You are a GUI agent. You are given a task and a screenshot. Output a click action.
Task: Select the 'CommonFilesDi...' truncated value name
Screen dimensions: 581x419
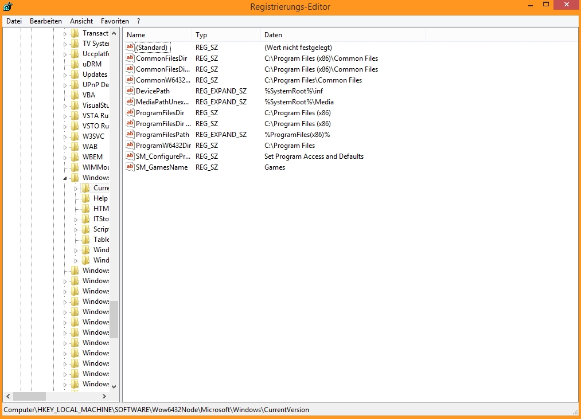163,69
